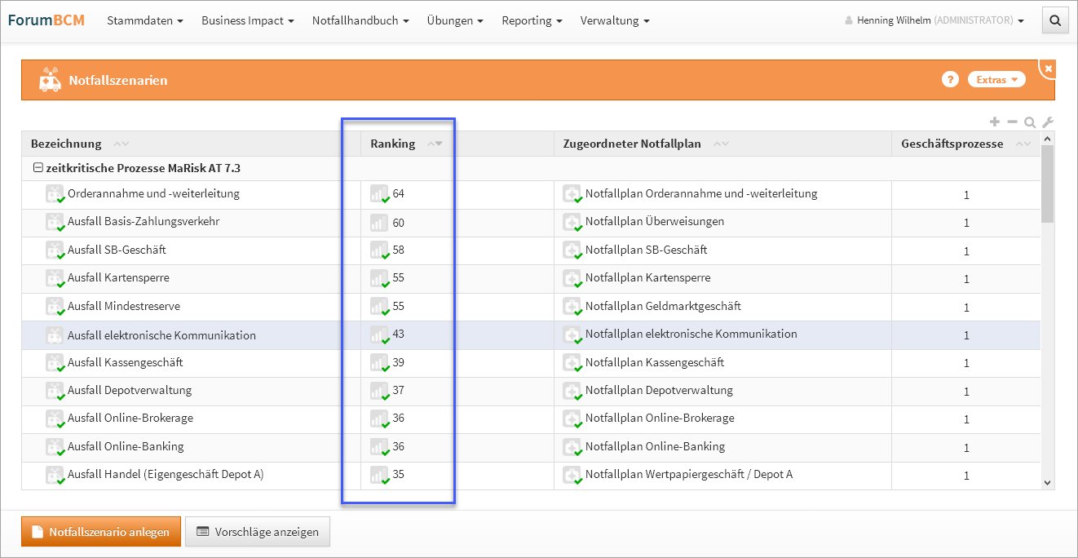Screen dimensions: 1078x558
Task: Open the Stammdaten menu
Action: pos(144,21)
